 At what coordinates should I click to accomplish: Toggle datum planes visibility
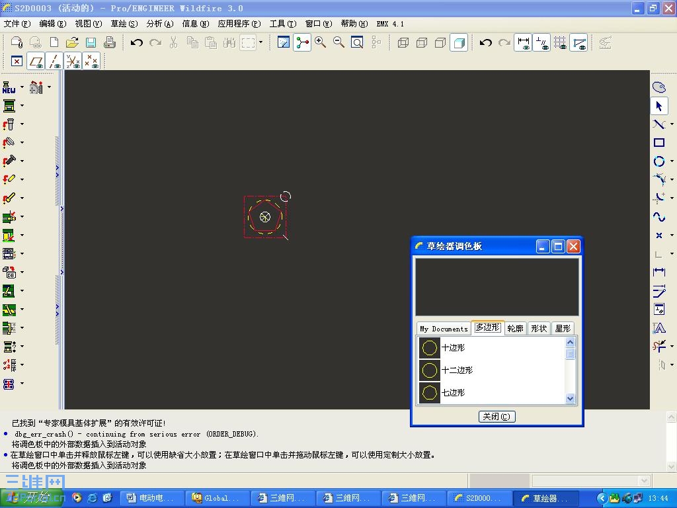tap(36, 62)
